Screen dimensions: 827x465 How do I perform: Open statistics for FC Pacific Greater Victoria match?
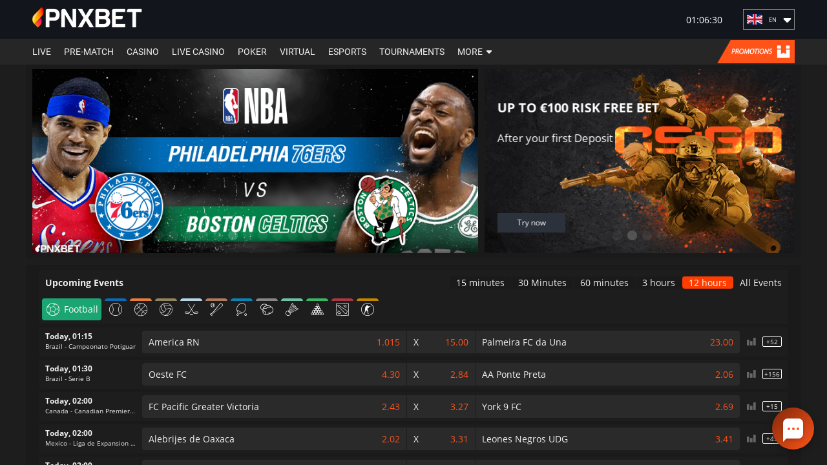pyautogui.click(x=751, y=406)
